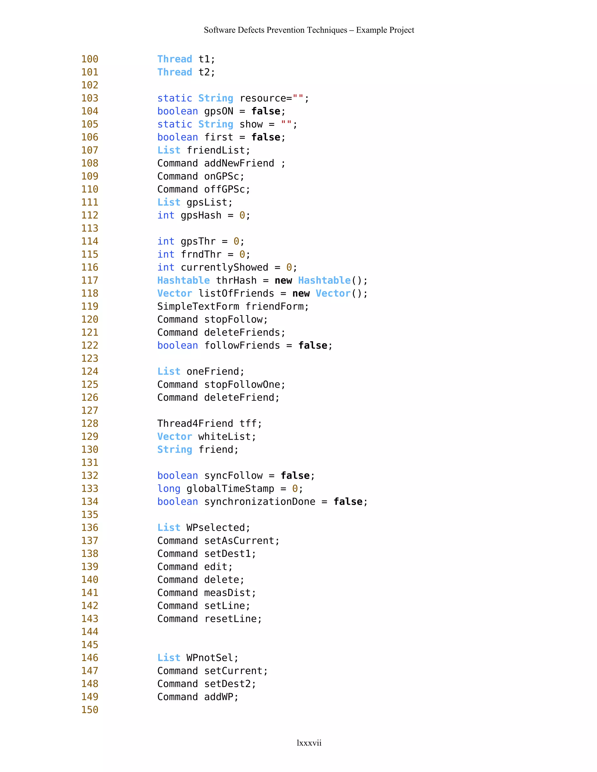Click 'Hashtable thrHash' declaration line
The image size is (597, 772).
(x=262, y=280)
